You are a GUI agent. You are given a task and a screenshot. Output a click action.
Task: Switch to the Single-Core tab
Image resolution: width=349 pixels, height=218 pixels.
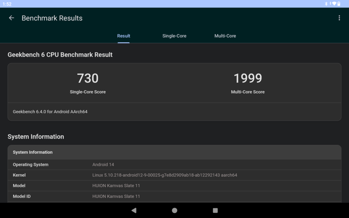tap(174, 36)
